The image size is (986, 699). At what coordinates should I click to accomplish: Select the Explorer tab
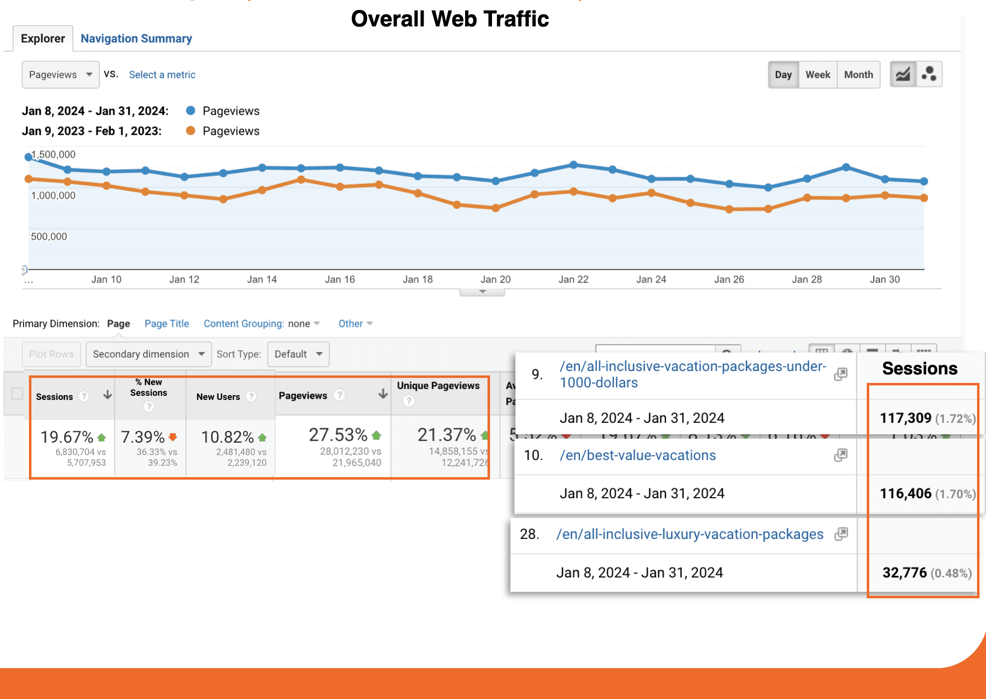tap(43, 38)
